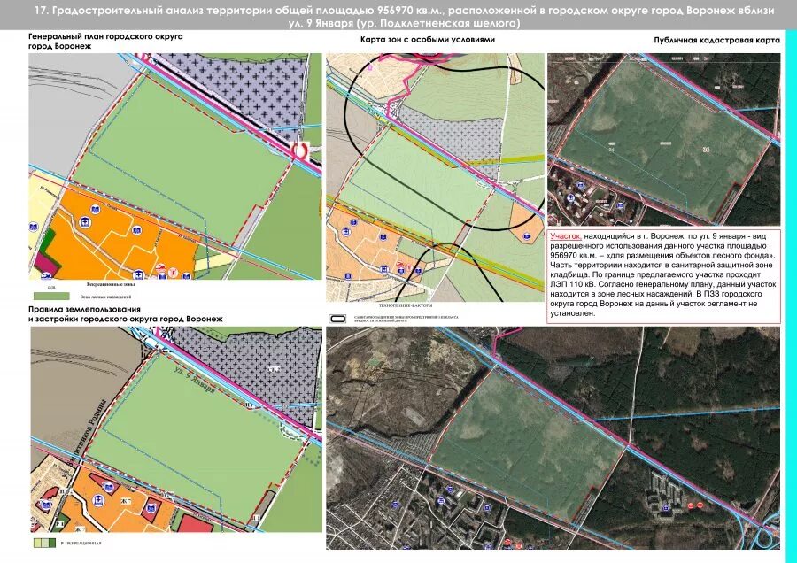Open the 'Генеральный план городского округа' map

(175, 166)
